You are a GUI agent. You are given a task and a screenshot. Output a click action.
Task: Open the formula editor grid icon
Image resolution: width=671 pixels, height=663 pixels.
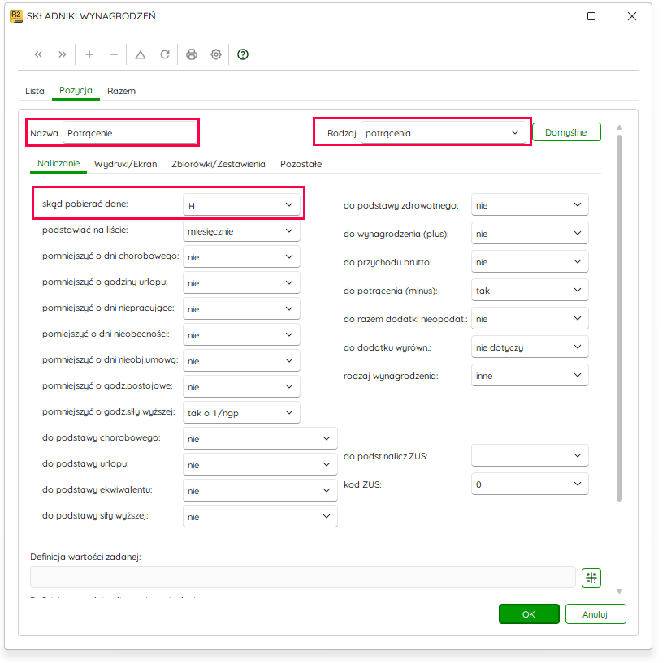591,578
